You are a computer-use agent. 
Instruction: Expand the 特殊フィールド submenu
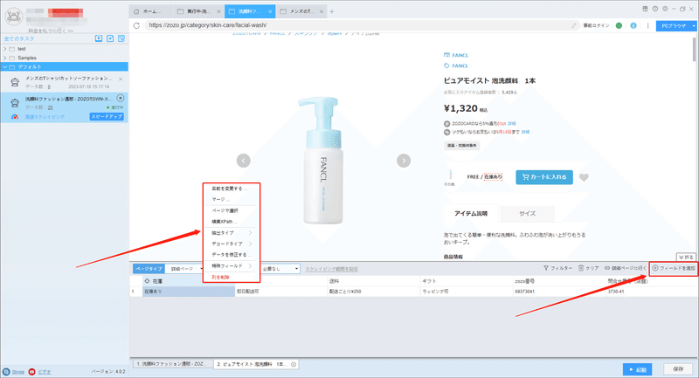(230, 265)
